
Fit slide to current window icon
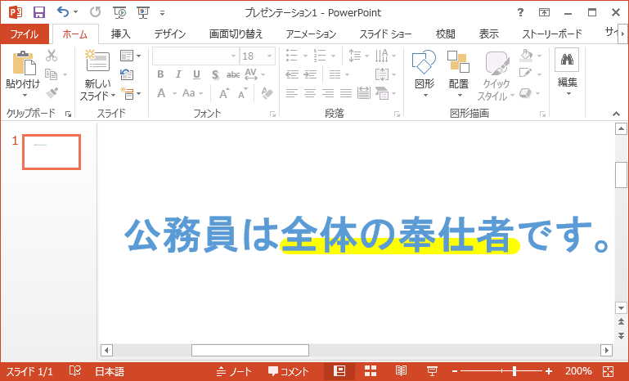click(608, 371)
